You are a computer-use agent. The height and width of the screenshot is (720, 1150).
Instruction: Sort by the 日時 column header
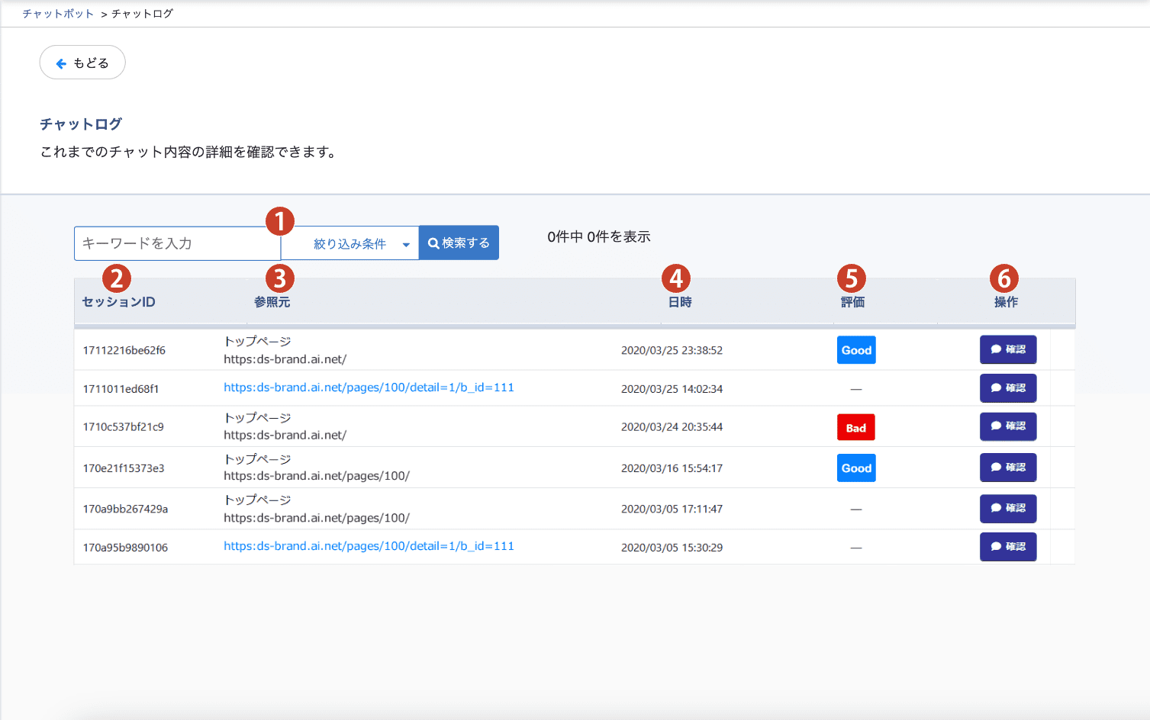click(x=680, y=302)
